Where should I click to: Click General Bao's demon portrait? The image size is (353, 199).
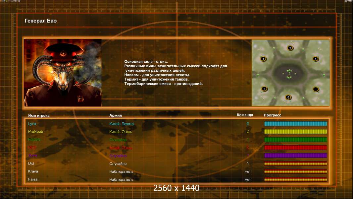[x=63, y=73]
